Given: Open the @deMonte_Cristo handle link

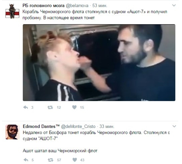Looking at the screenshot, I should point(78,126).
